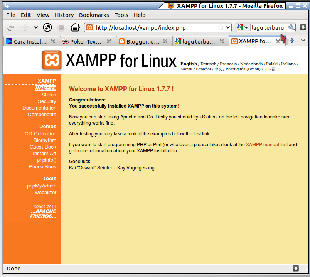Open the History menu
Image resolution: width=310 pixels, height=277 pixels.
coord(64,15)
